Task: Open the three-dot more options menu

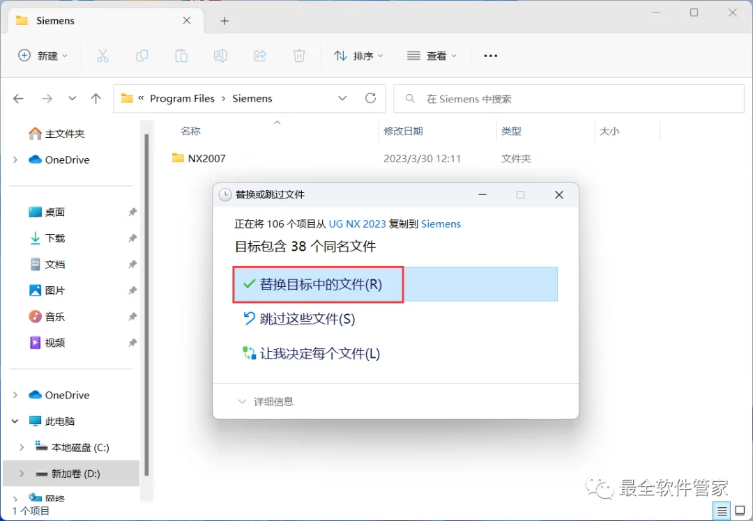Action: 490,56
